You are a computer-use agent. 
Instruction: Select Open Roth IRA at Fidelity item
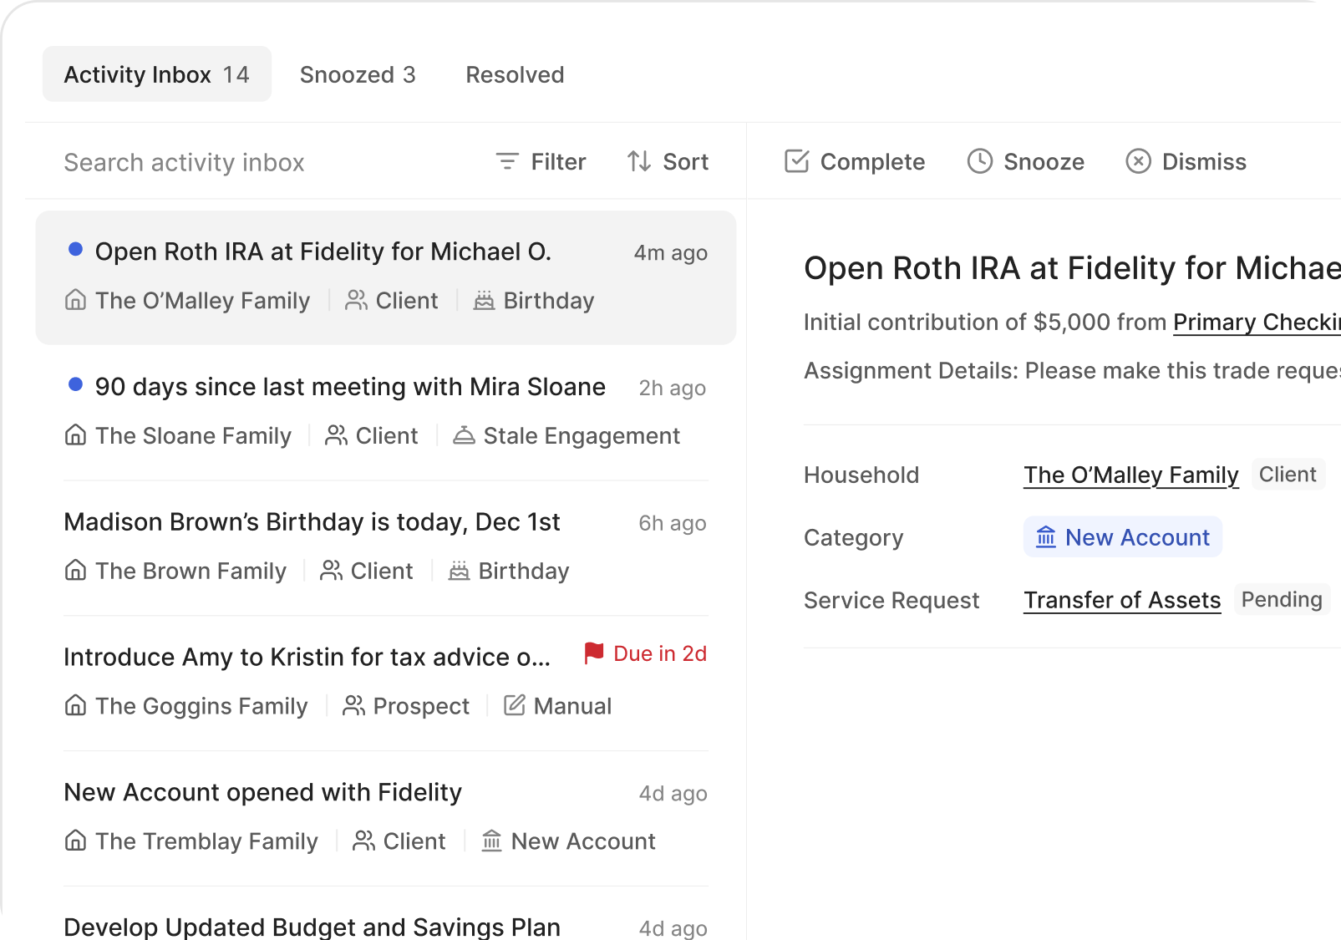point(386,277)
